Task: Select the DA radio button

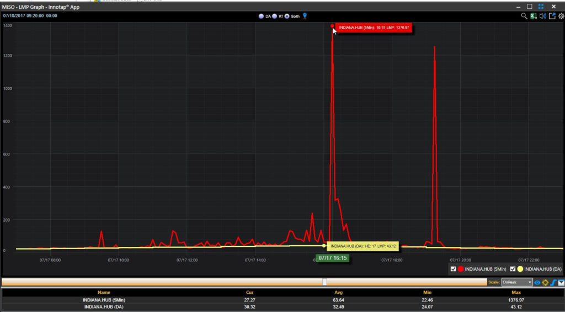Action: pos(261,16)
